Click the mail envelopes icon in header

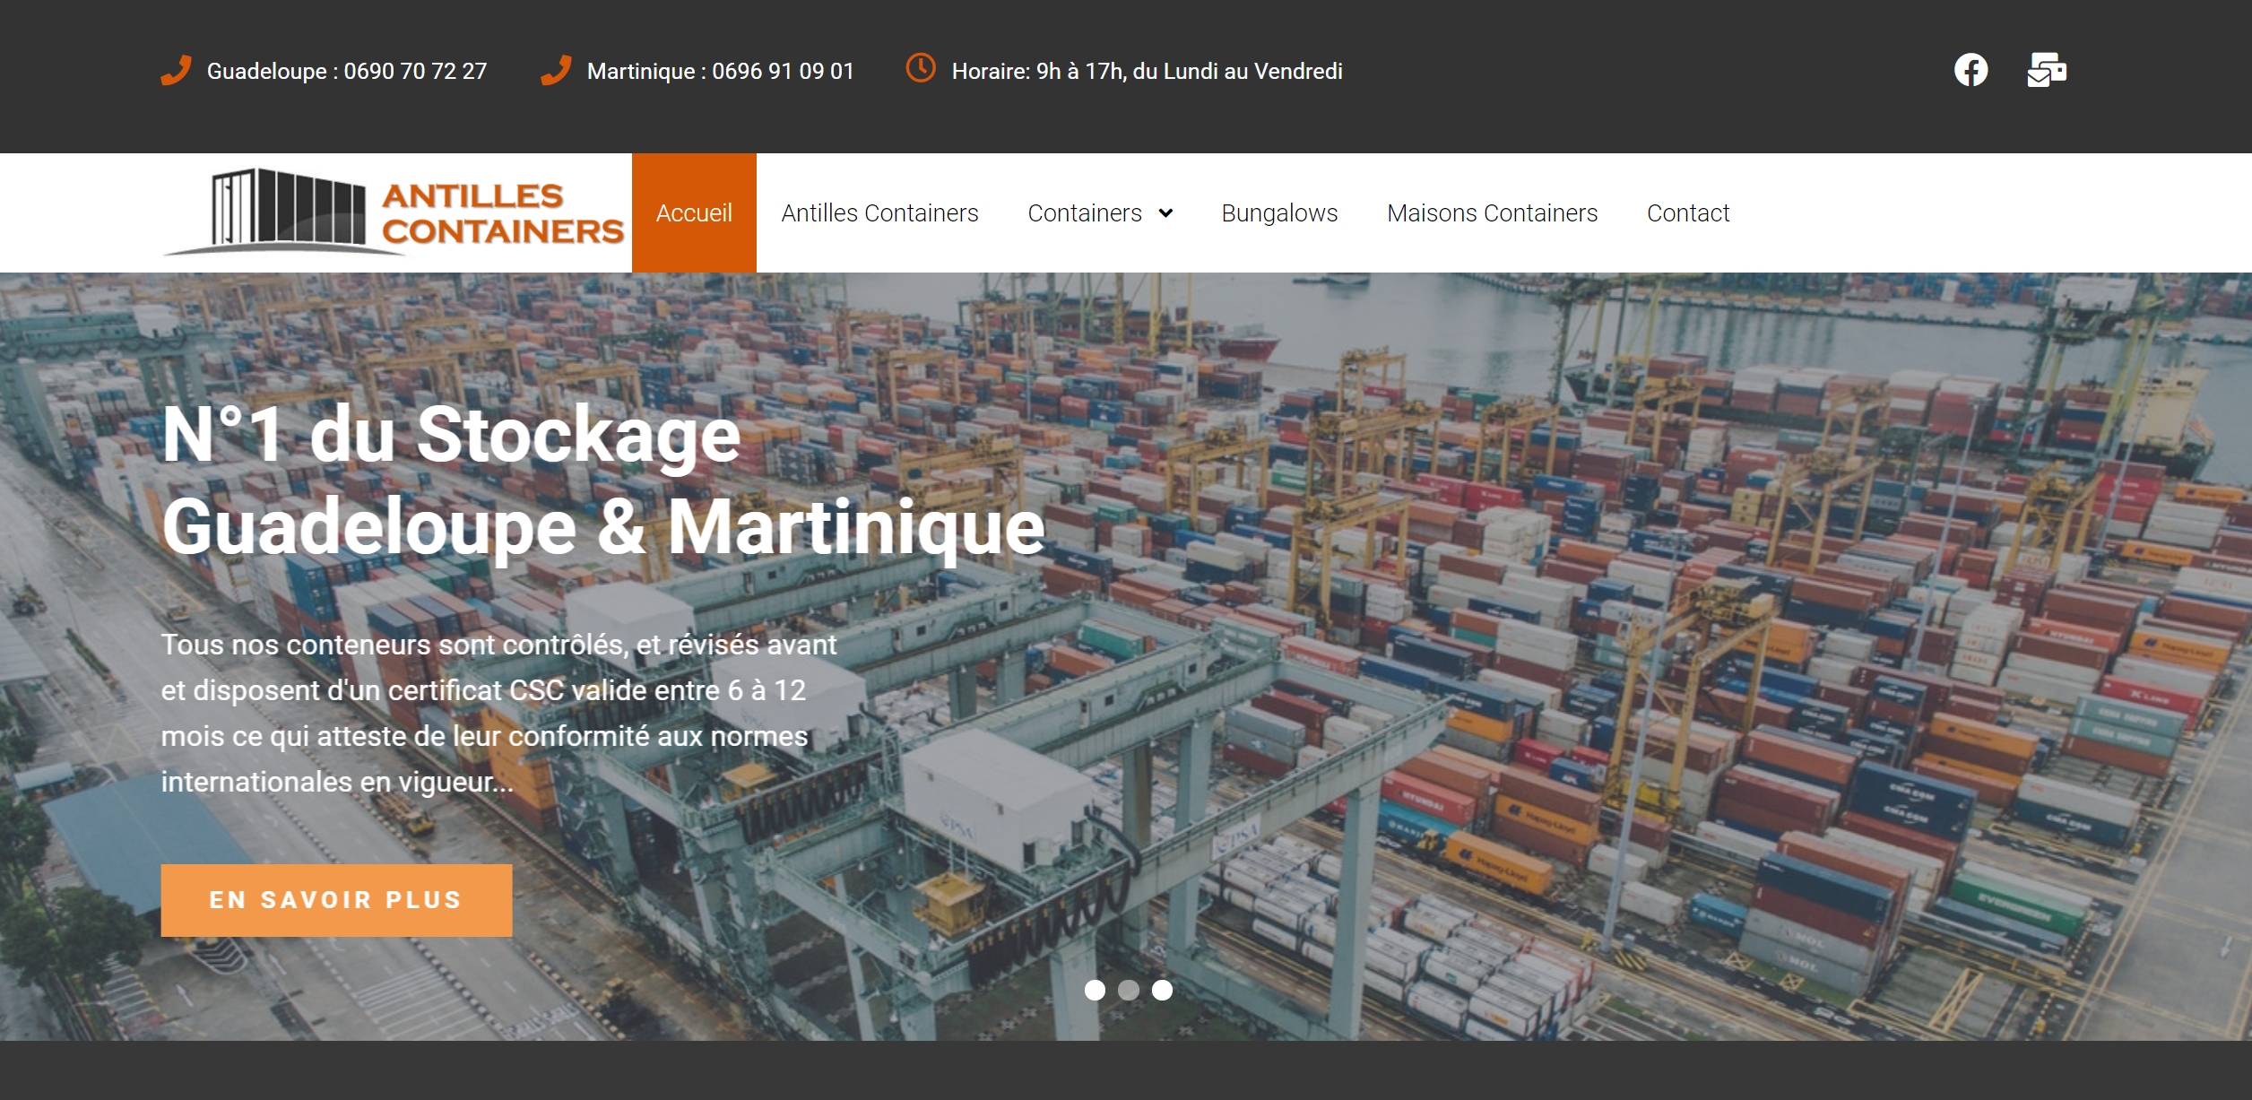[x=2047, y=70]
